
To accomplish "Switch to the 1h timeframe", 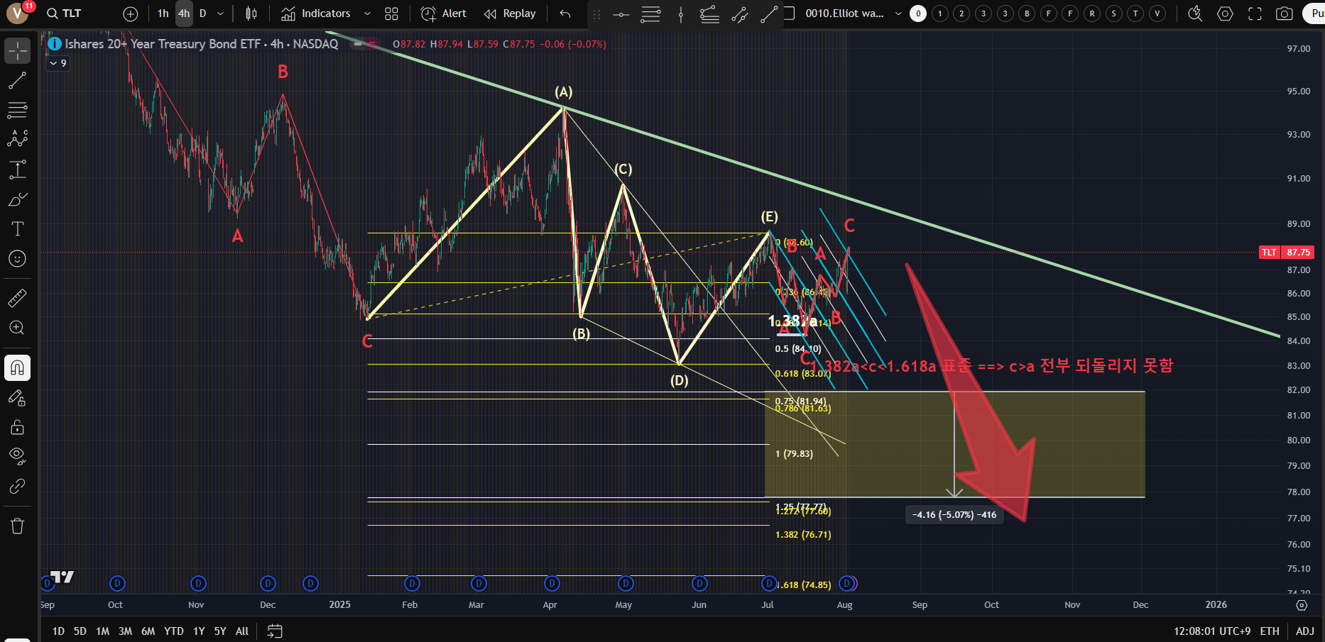I will tap(163, 13).
